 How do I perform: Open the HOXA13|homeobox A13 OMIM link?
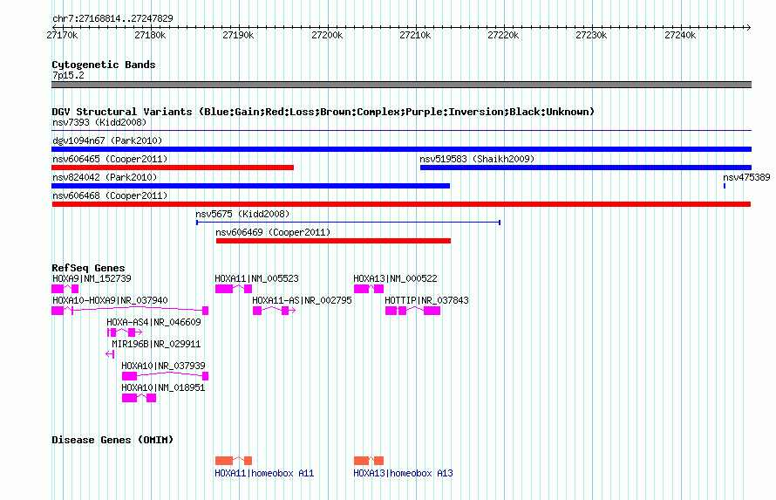[x=404, y=473]
